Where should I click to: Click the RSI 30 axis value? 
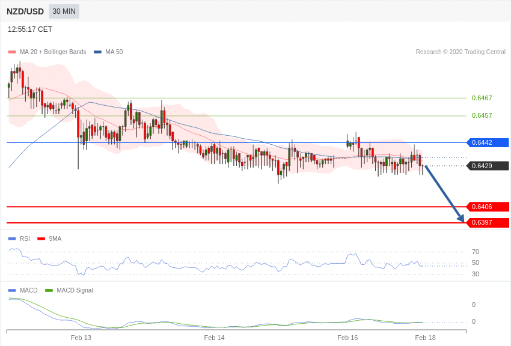(x=476, y=274)
